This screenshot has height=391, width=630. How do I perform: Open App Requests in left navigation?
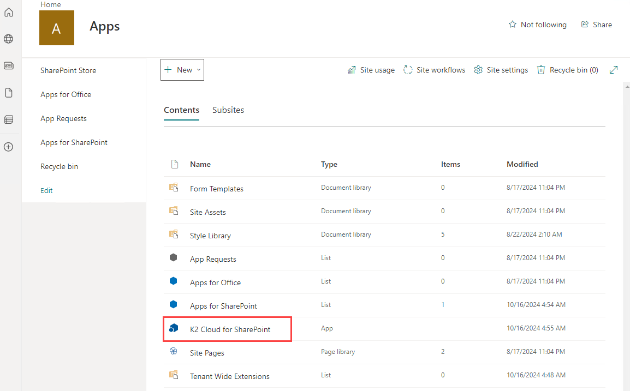tap(63, 118)
